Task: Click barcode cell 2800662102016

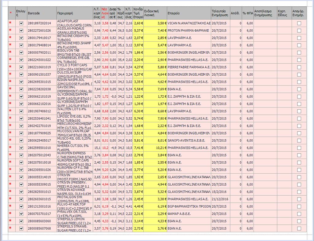Action: [x=42, y=104]
